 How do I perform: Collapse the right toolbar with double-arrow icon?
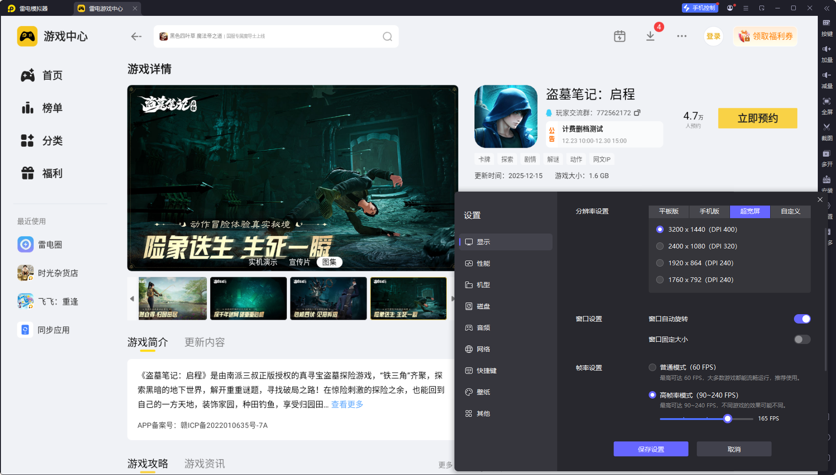tap(827, 8)
